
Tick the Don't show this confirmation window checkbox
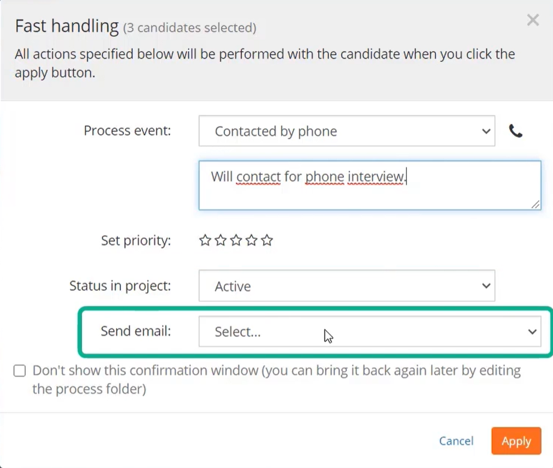click(x=20, y=370)
